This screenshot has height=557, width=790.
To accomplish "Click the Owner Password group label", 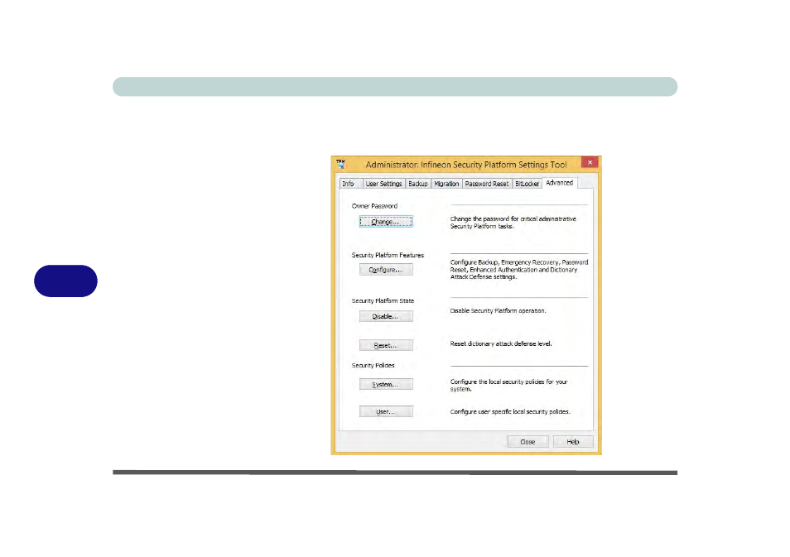I will [374, 206].
